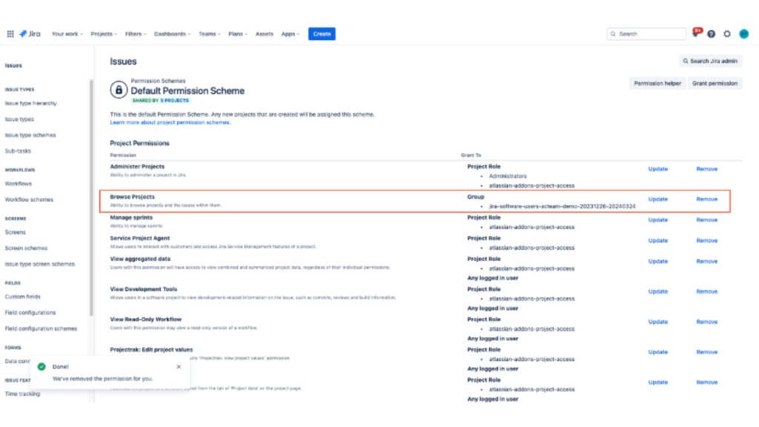
Task: Open the app switcher grid icon
Action: 10,34
